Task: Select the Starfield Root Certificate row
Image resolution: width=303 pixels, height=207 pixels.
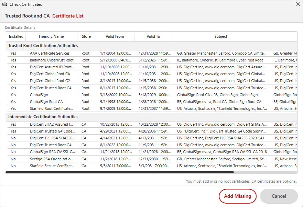Action: [x=152, y=108]
